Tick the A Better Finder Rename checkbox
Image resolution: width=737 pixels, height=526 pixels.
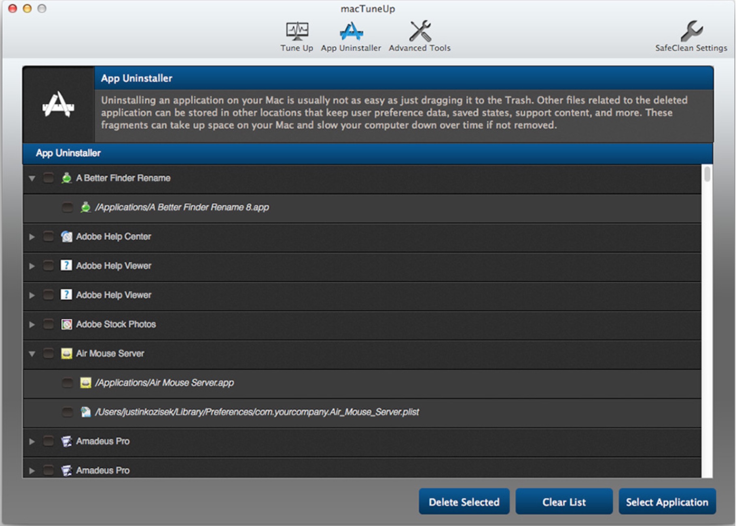(x=48, y=178)
